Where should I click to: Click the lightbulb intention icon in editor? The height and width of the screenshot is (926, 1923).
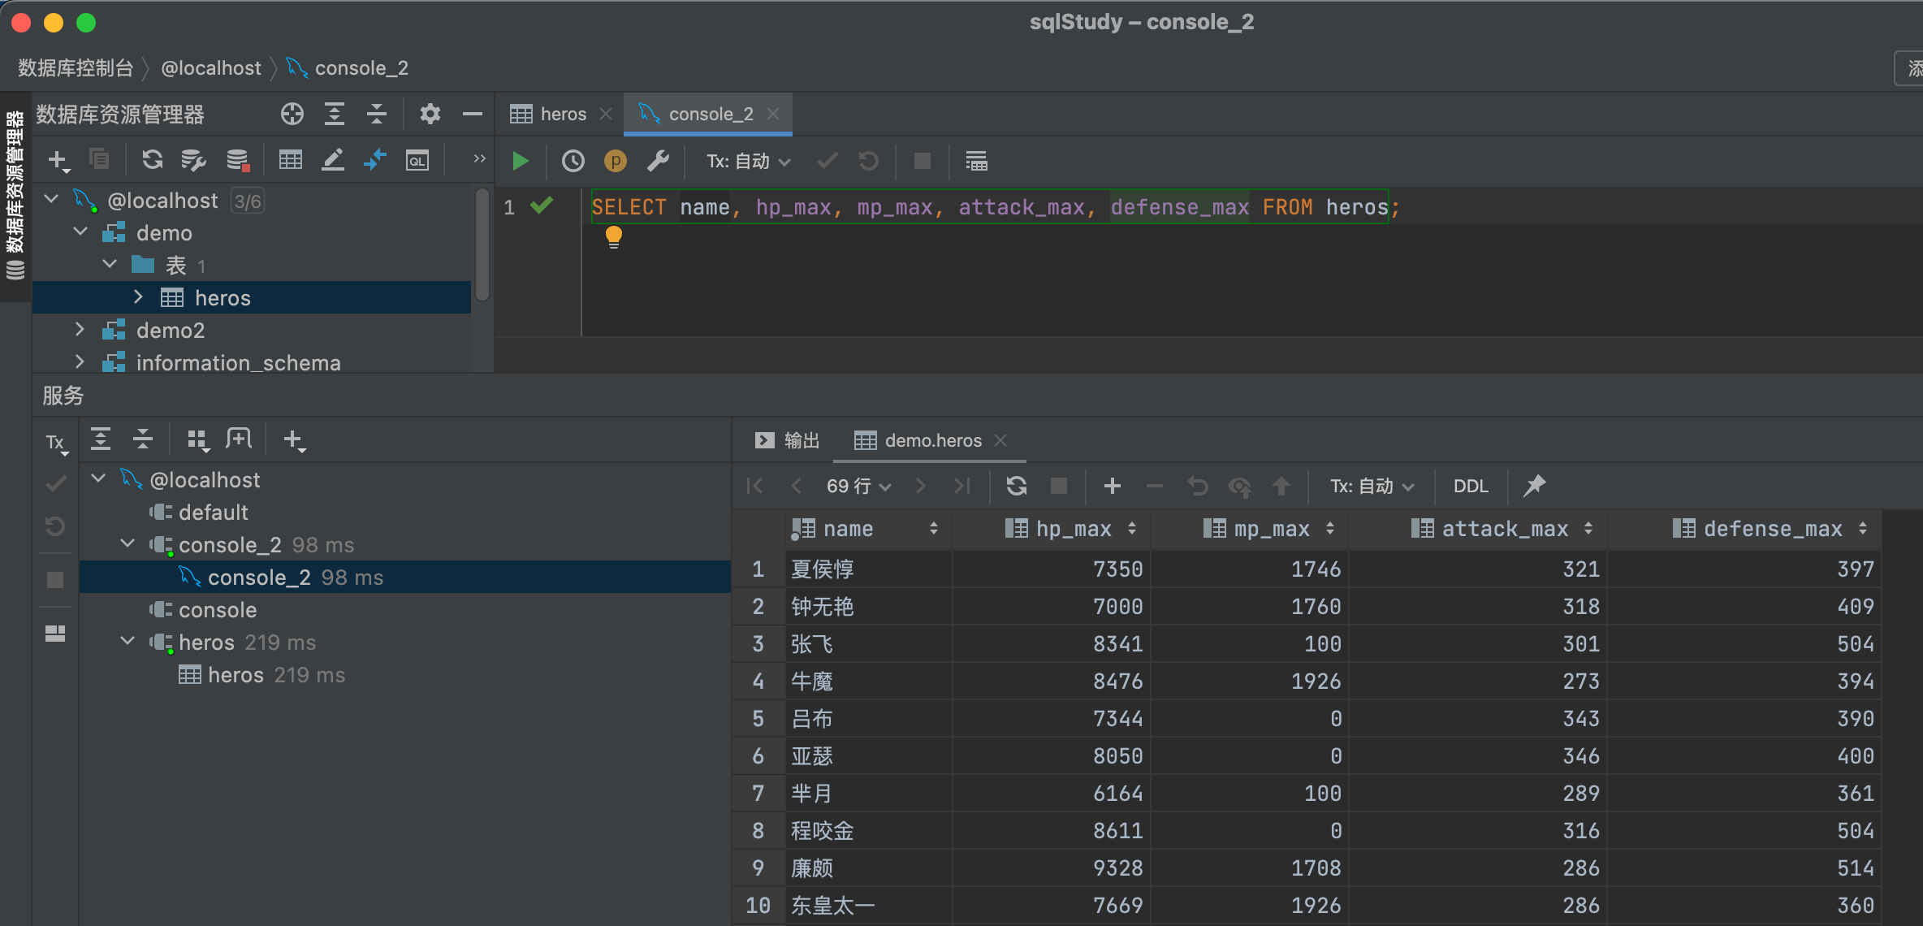tap(614, 236)
